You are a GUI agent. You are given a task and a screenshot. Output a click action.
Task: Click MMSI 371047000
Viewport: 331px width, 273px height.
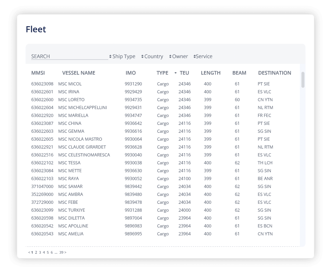tap(42, 187)
